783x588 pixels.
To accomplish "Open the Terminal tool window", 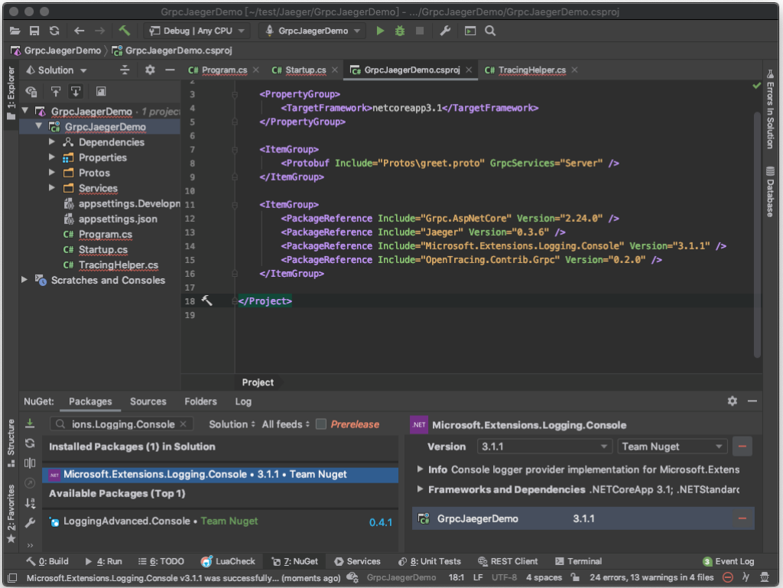I will pyautogui.click(x=578, y=561).
